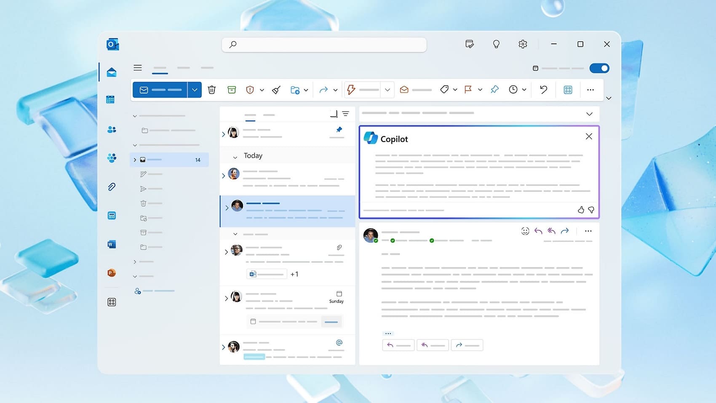Screen dimensions: 716x403
Task: Click the search bar at the top
Action: (x=324, y=44)
